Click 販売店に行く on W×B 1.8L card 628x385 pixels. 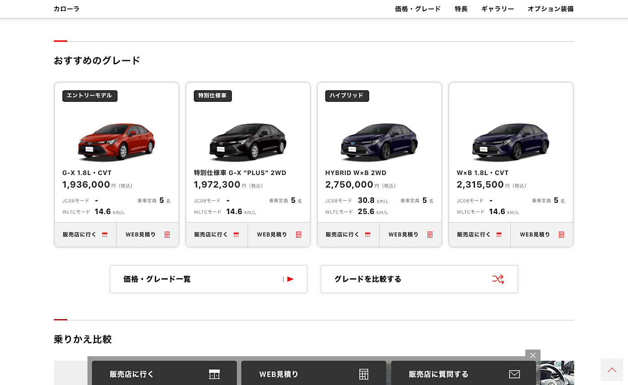click(480, 235)
